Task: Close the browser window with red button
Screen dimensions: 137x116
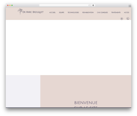Action: click(8, 5)
